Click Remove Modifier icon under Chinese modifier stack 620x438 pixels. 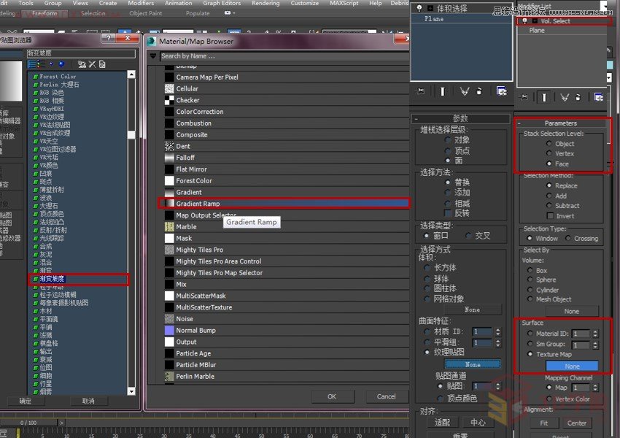click(x=481, y=91)
